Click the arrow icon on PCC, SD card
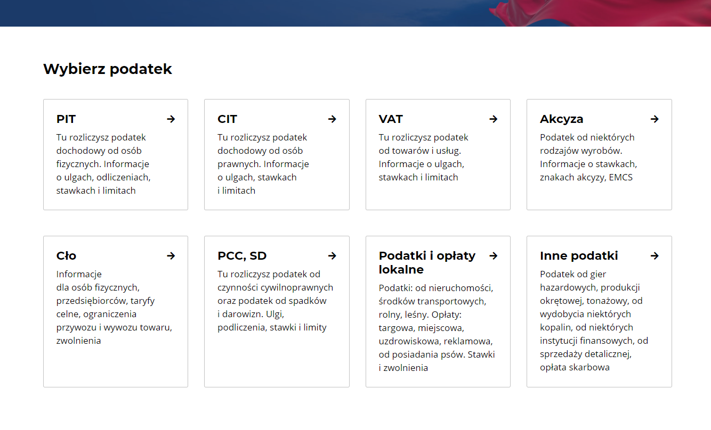Screen dimensions: 711x430 332,256
